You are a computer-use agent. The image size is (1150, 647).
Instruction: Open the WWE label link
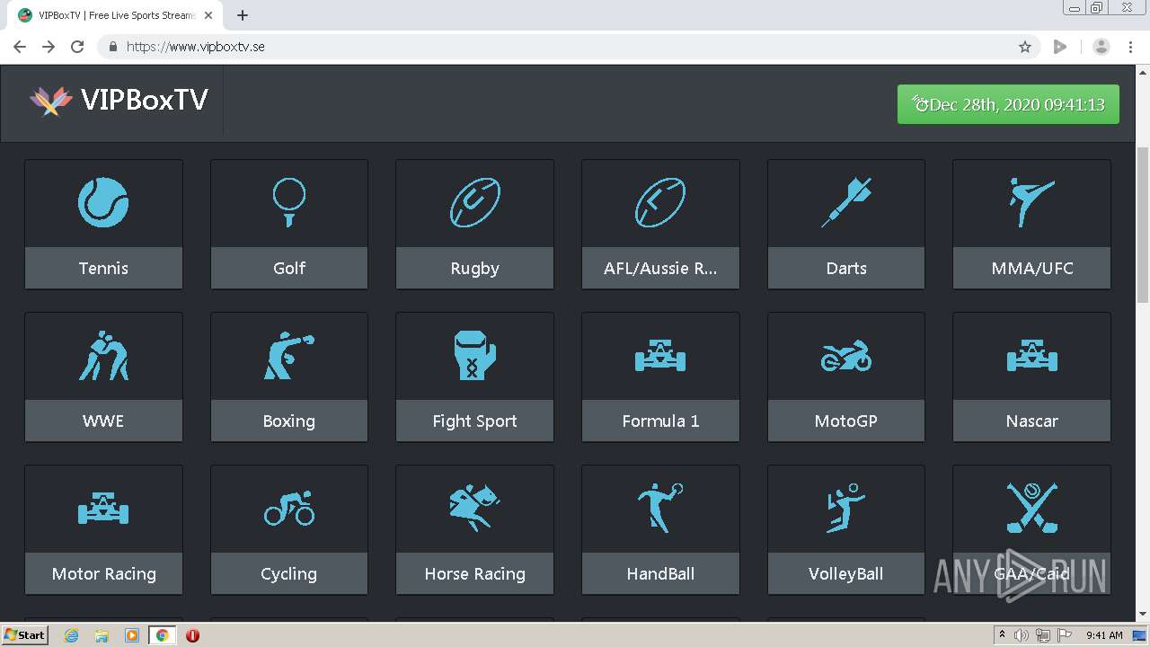click(x=103, y=421)
